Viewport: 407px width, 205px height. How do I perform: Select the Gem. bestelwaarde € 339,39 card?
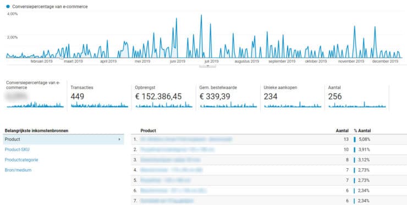[x=228, y=97]
